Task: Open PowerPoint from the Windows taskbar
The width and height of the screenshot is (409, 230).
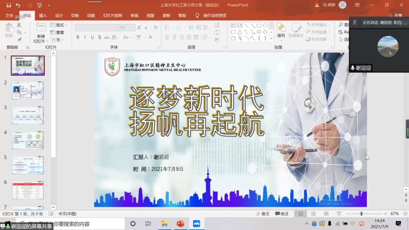Action: (x=180, y=224)
